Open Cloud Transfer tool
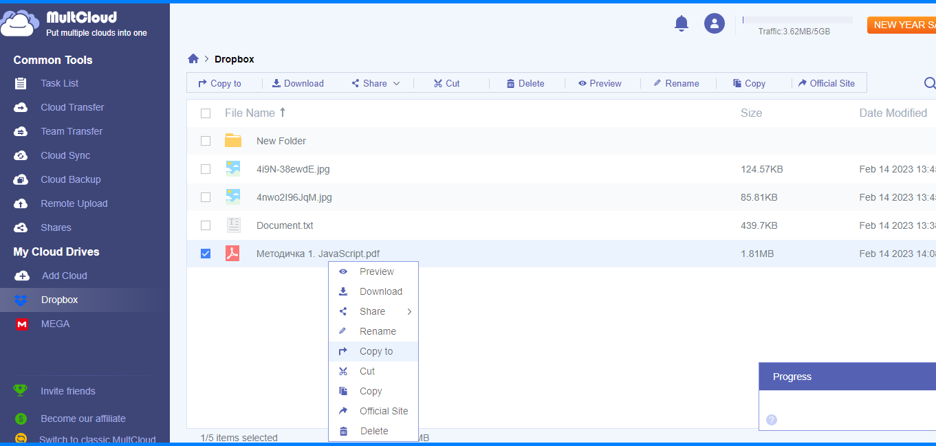936x446 pixels. tap(72, 107)
